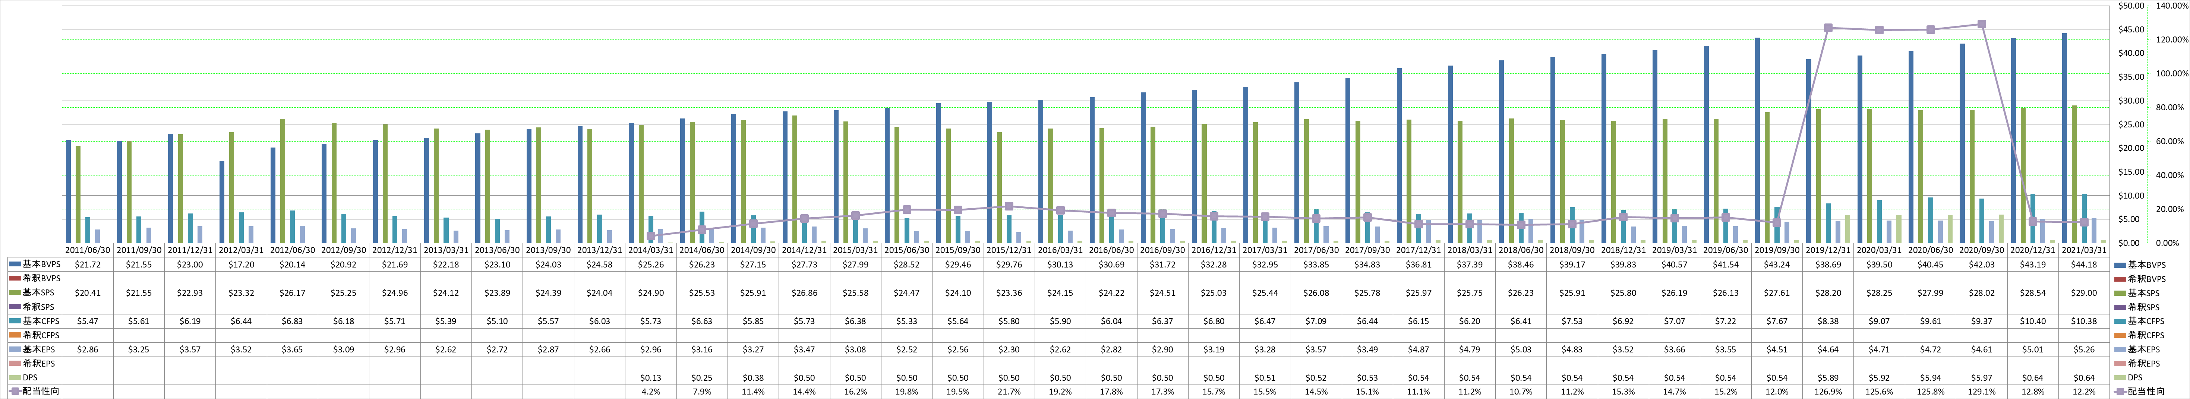
Task: Click the $17.20 BVPS cell for 2012/03/31
Action: 242,265
